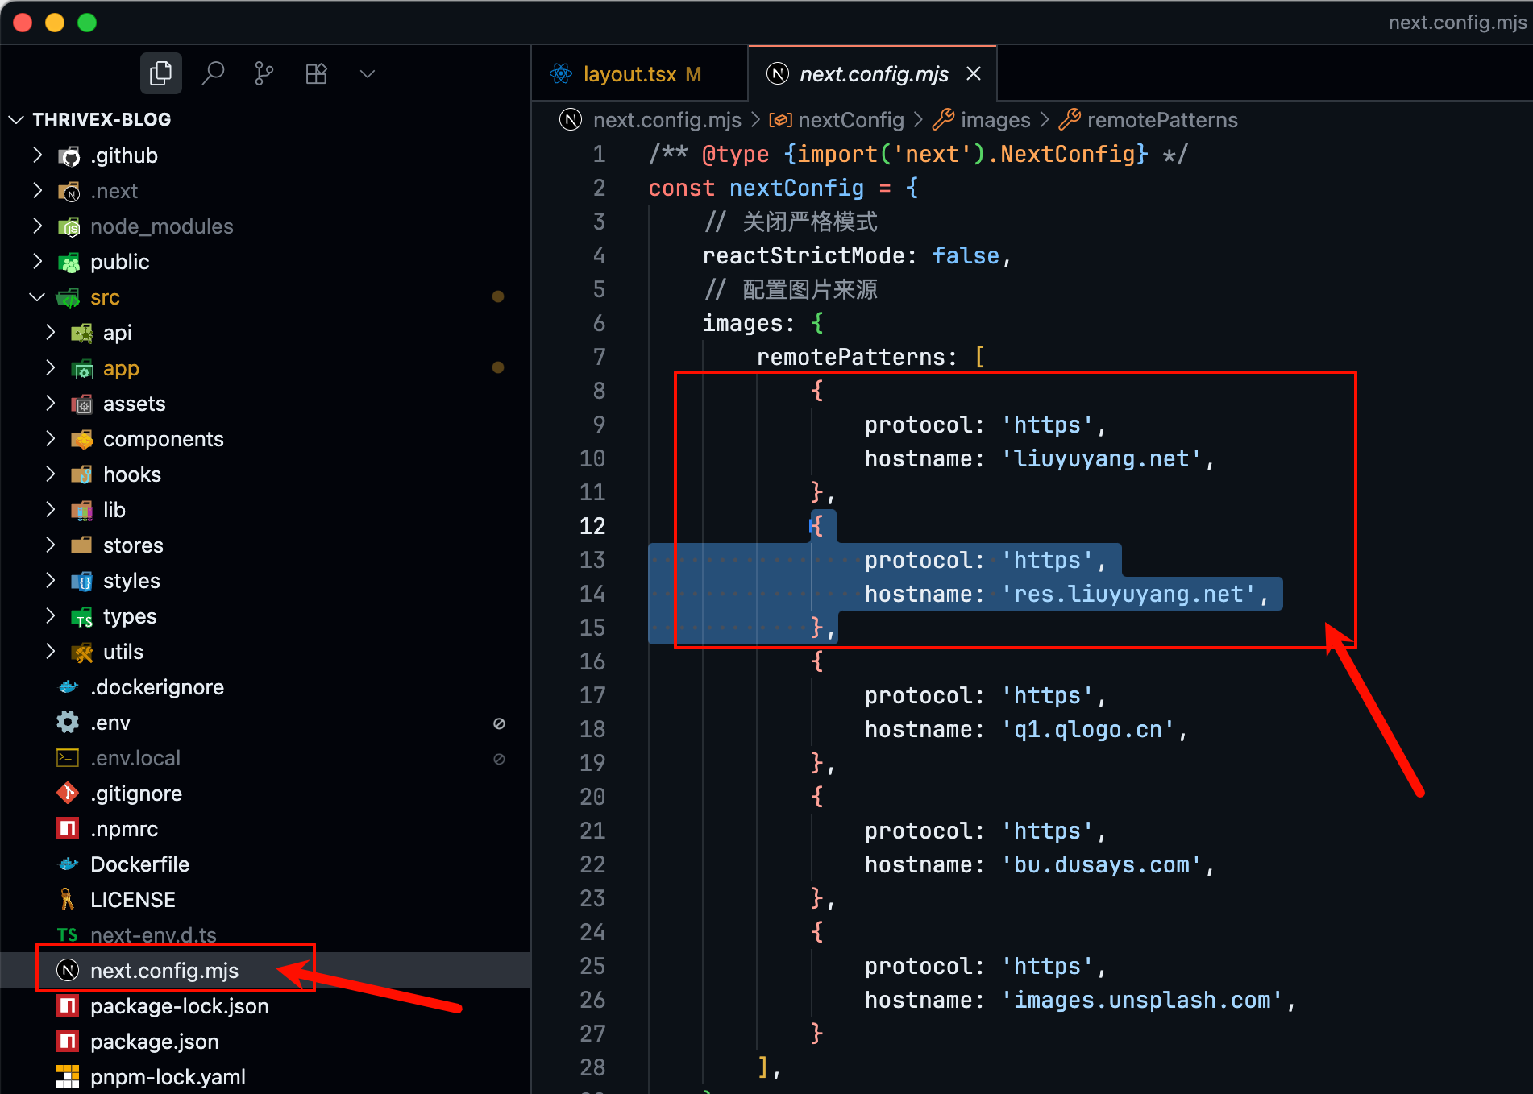Open the Explorer view icon
The height and width of the screenshot is (1094, 1533).
[161, 74]
